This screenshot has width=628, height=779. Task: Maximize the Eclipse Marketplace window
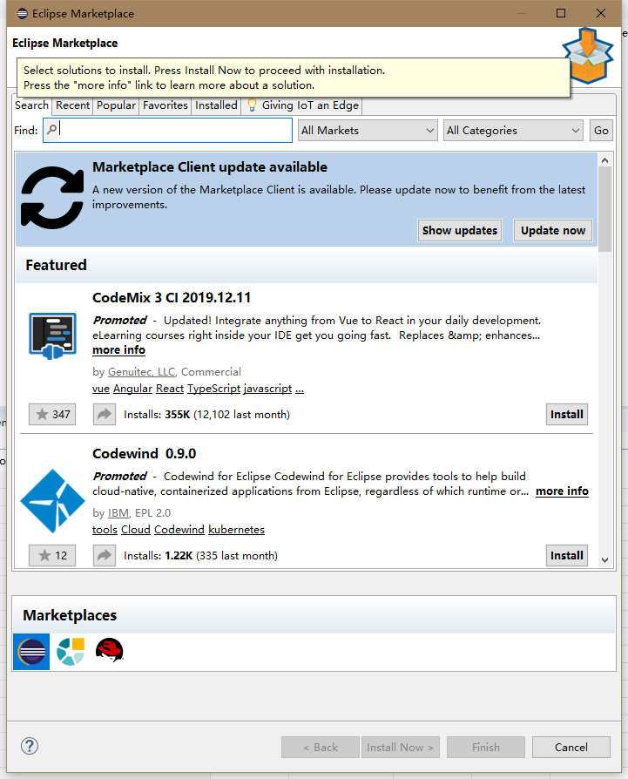pyautogui.click(x=561, y=13)
